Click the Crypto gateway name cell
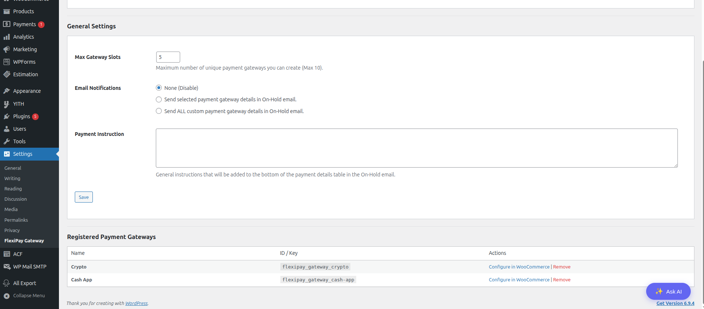 pos(79,267)
